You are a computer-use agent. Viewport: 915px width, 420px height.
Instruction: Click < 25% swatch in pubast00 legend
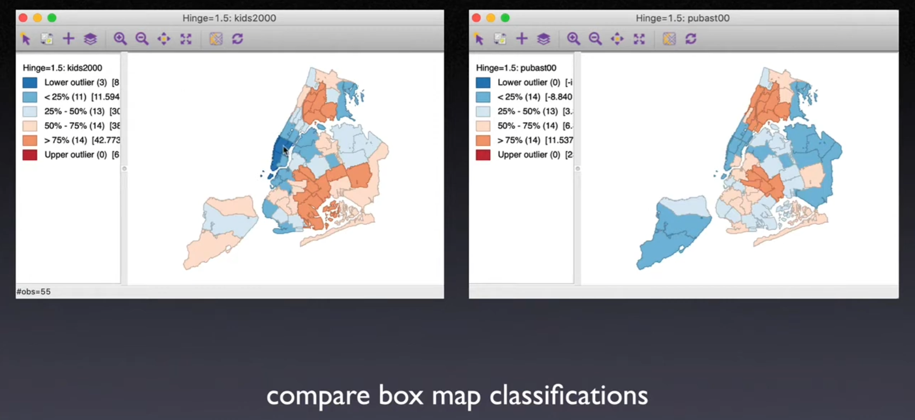point(483,97)
